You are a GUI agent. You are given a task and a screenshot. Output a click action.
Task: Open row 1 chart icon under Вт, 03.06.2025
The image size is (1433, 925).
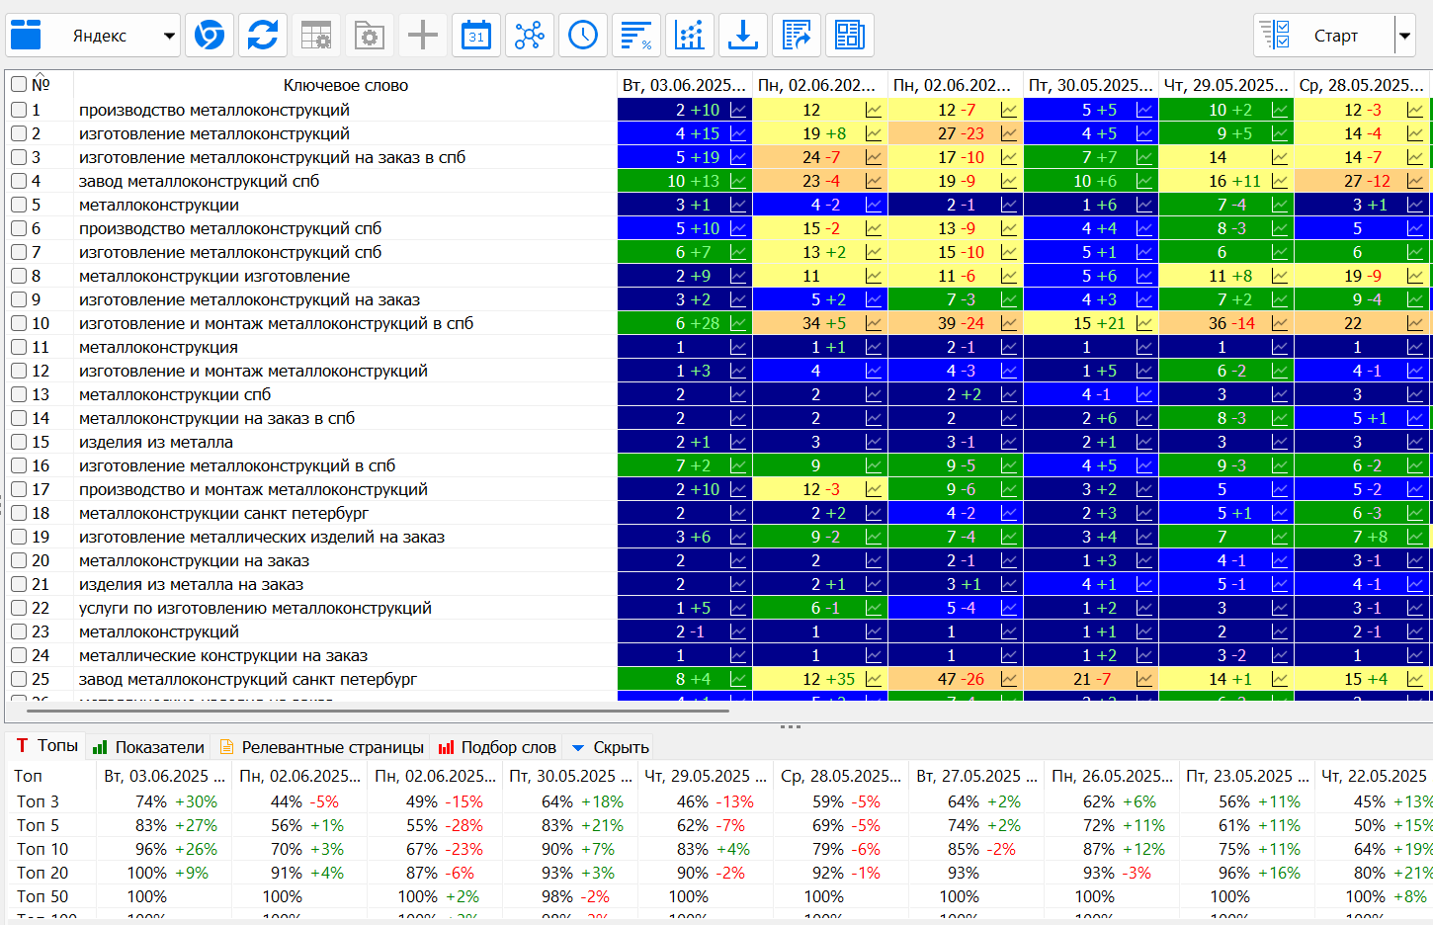pyautogui.click(x=738, y=110)
